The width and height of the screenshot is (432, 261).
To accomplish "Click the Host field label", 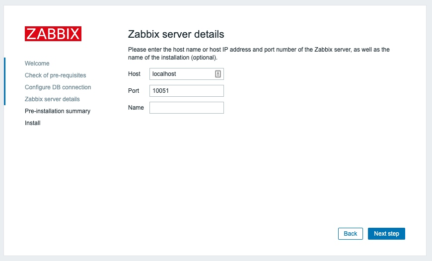I will click(134, 74).
